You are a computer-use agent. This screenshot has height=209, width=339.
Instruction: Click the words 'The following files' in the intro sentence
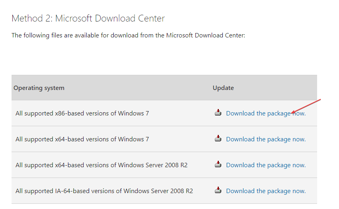tap(37, 35)
